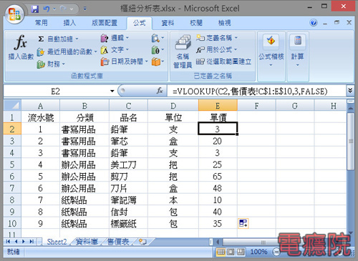Open the Page Layout (版面配置) tab
Viewport: 358px width, 261px height.
[105, 23]
